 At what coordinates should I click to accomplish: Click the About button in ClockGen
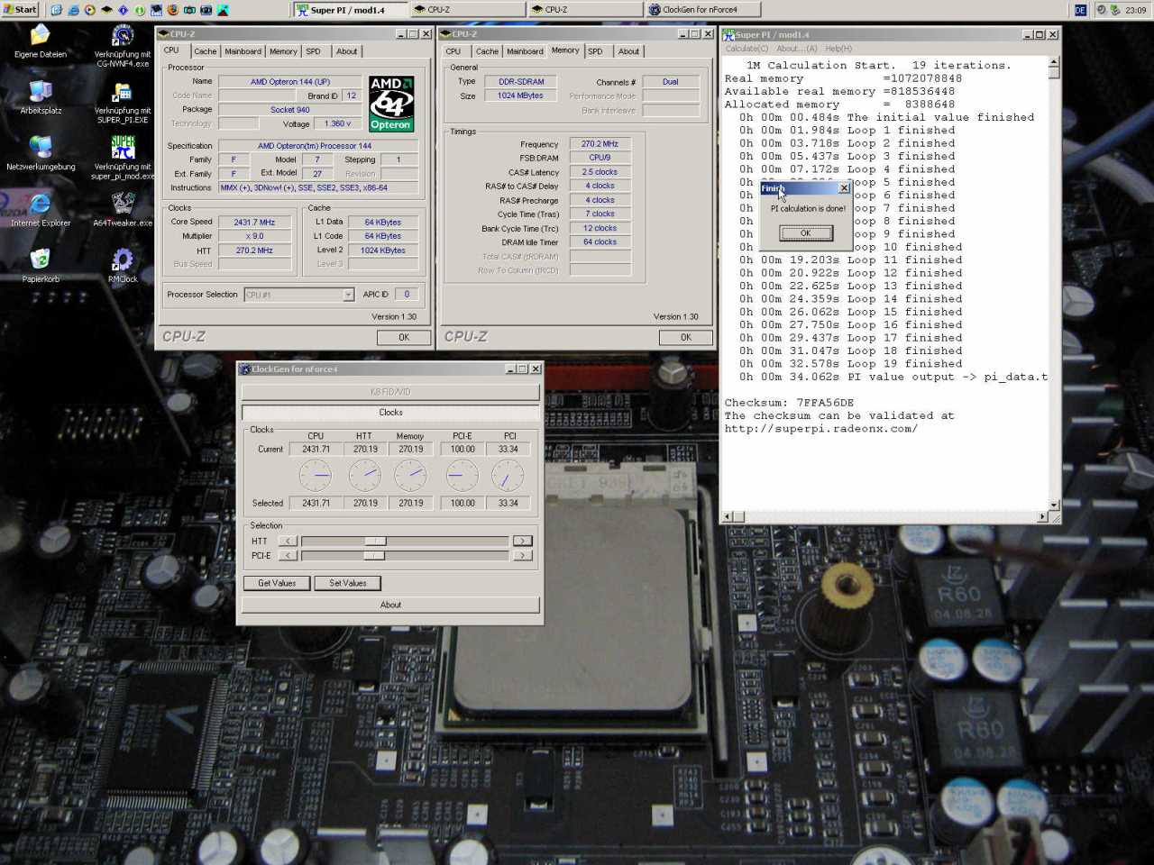point(390,605)
